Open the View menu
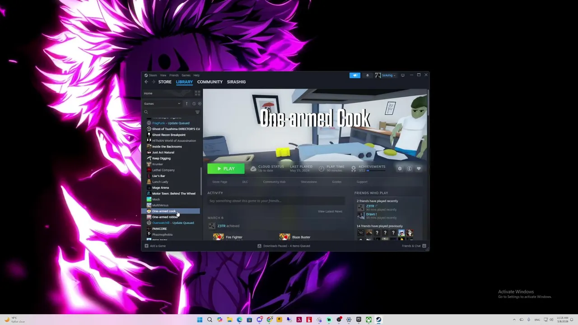 pos(163,75)
